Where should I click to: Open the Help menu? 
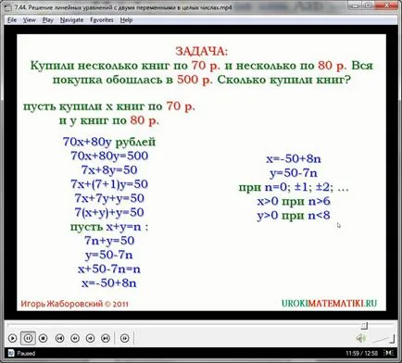click(x=126, y=20)
